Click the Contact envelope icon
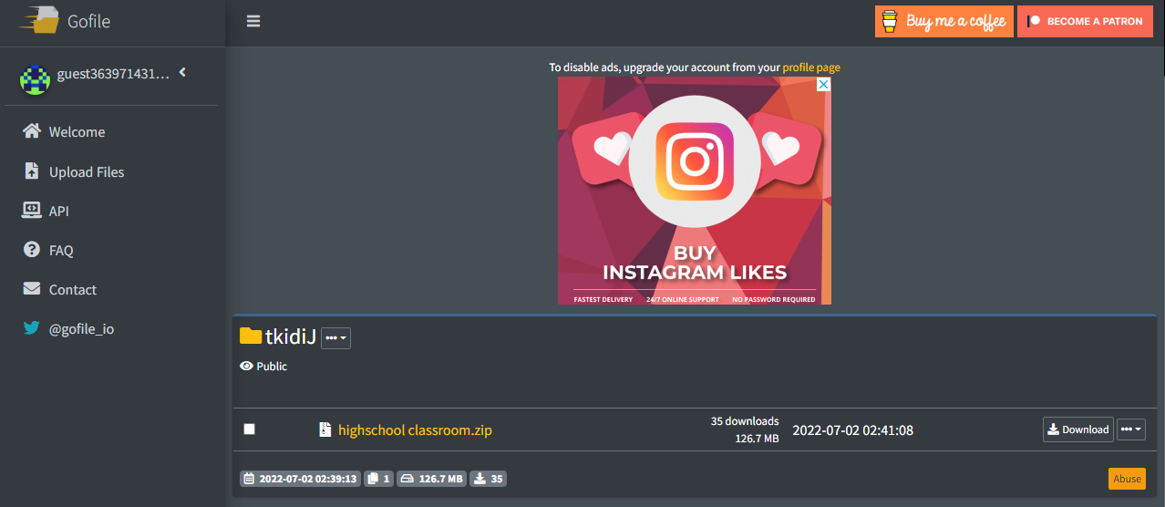Image resolution: width=1165 pixels, height=507 pixels. (x=32, y=288)
